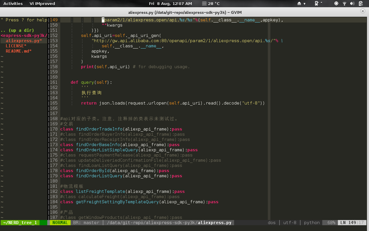Click the file path in the status line

click(169, 223)
